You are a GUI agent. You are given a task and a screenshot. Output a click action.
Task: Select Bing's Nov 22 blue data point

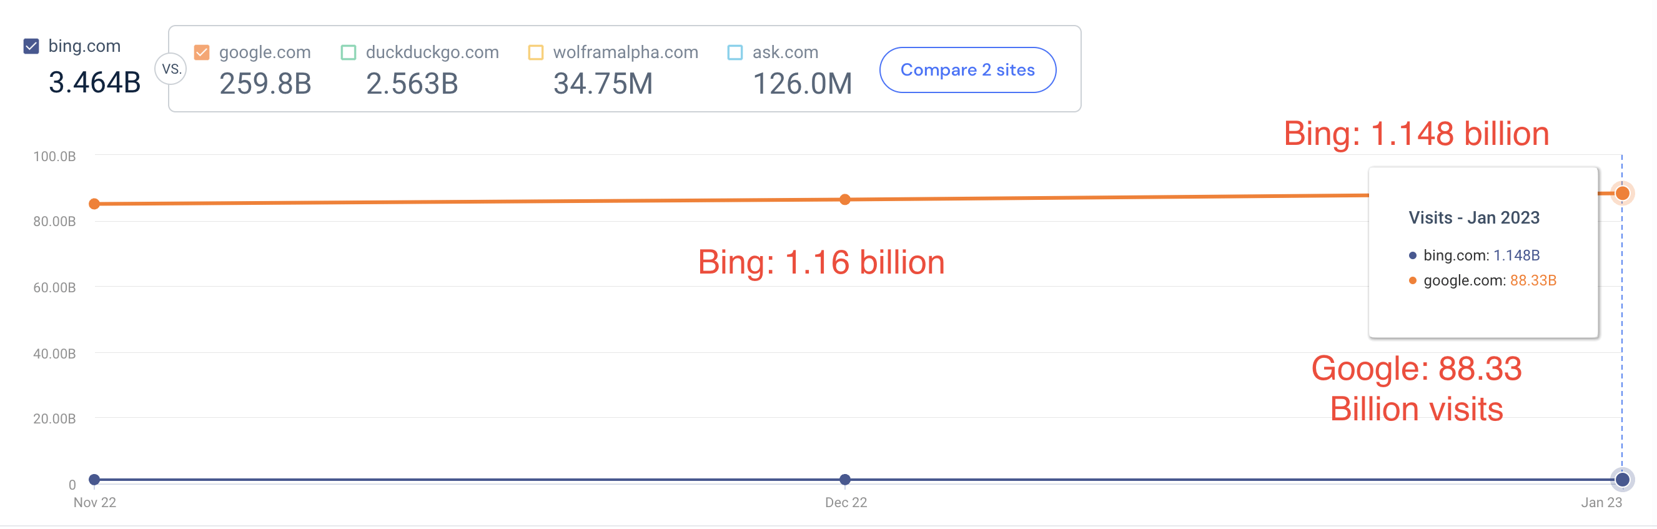tap(94, 480)
